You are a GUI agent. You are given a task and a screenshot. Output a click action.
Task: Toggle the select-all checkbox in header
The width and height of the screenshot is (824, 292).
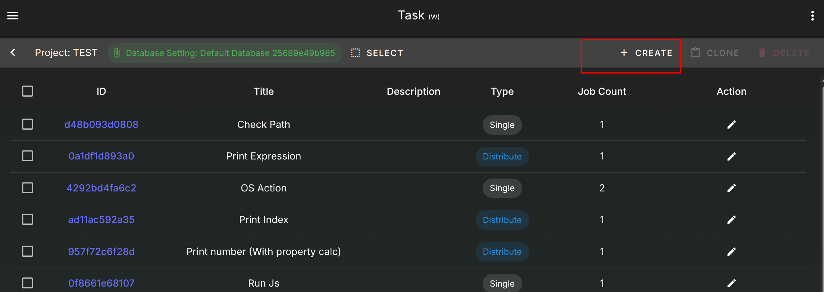click(28, 91)
